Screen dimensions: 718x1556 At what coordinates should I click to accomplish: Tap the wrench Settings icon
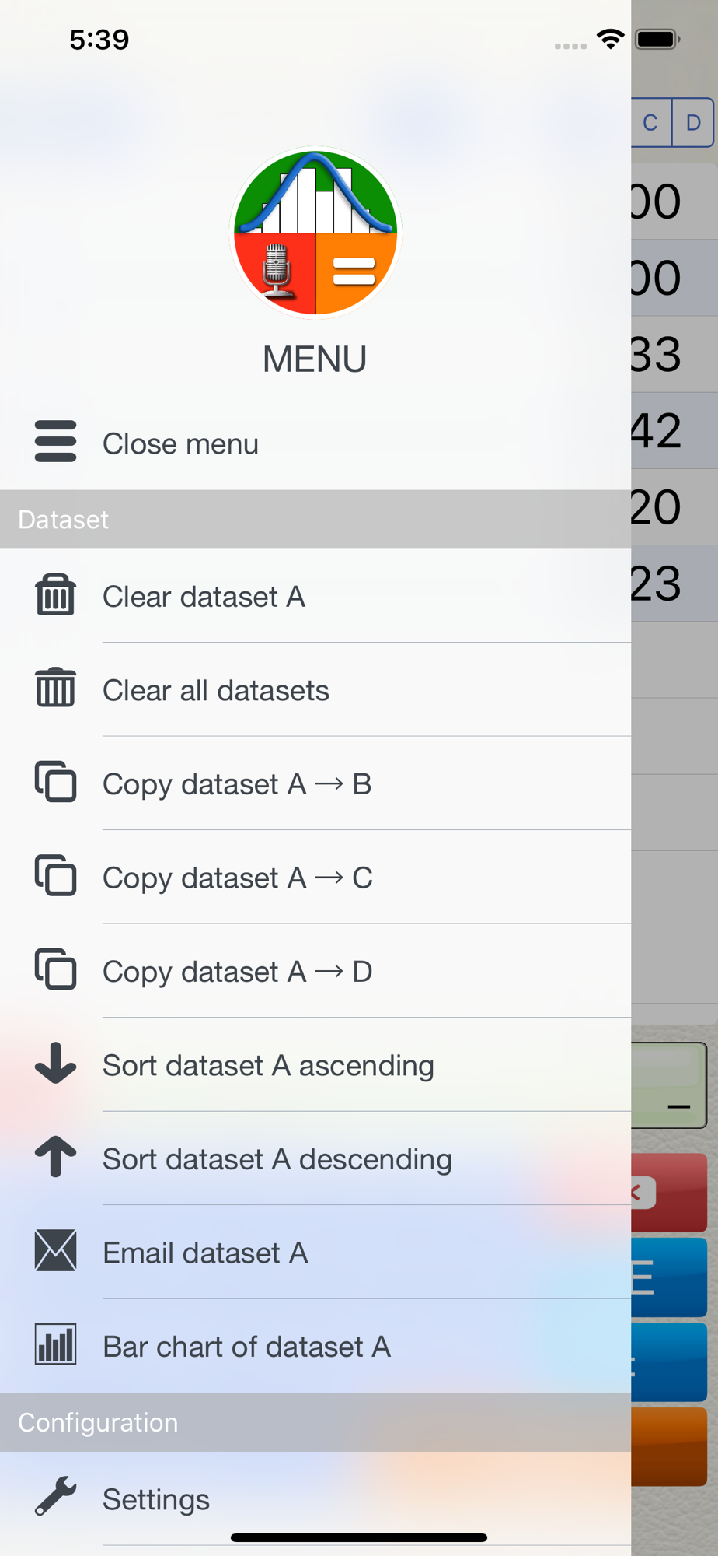(x=55, y=1497)
